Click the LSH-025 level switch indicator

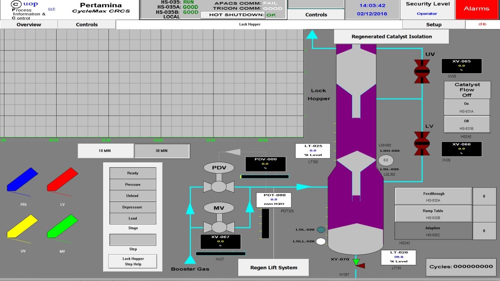pos(386,160)
